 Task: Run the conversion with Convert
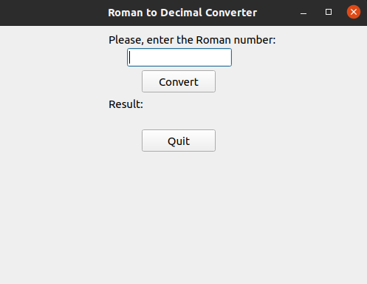point(179,81)
